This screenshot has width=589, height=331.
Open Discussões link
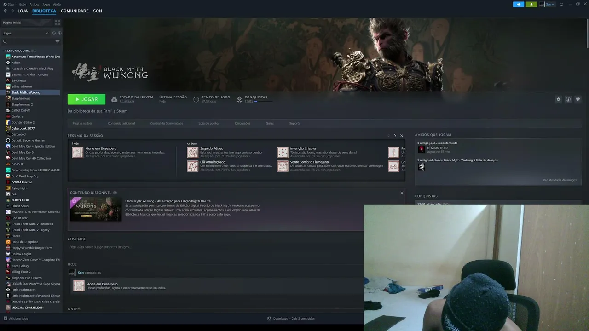pyautogui.click(x=243, y=123)
